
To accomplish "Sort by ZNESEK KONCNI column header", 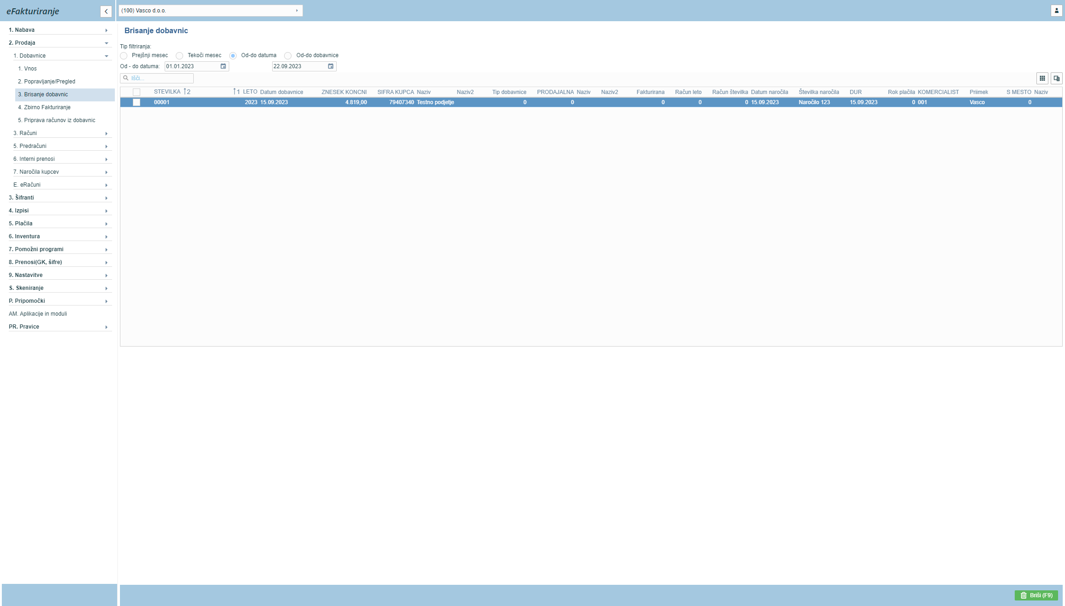I will (344, 92).
